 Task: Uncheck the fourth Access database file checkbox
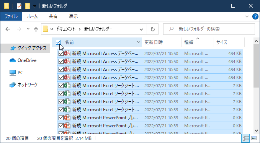[61, 78]
